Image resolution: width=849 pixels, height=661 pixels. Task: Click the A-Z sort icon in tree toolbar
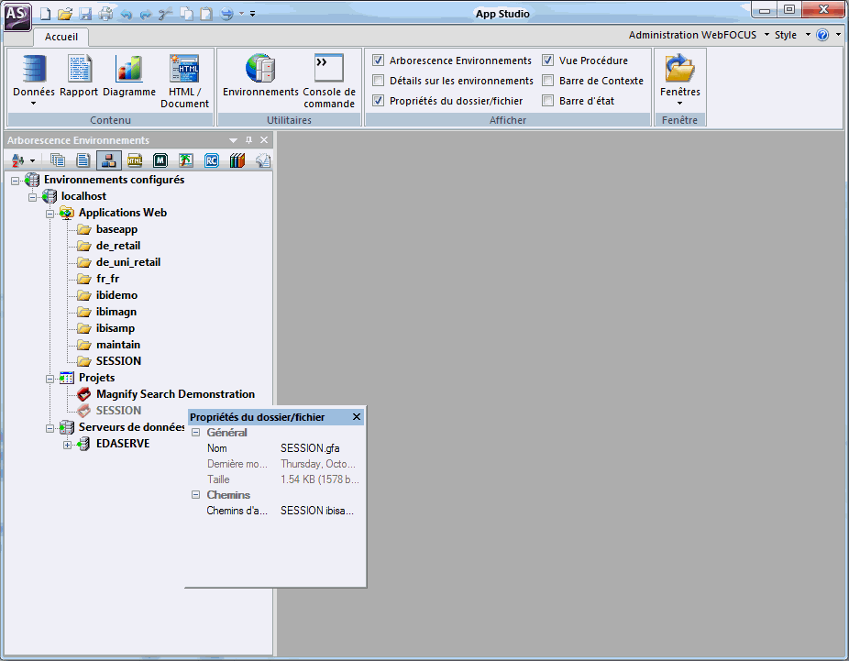pos(17,160)
